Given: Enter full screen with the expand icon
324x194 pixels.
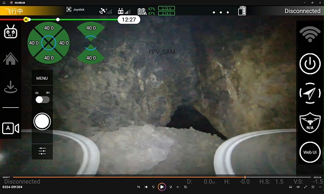Looking at the screenshot, I should point(305,187).
